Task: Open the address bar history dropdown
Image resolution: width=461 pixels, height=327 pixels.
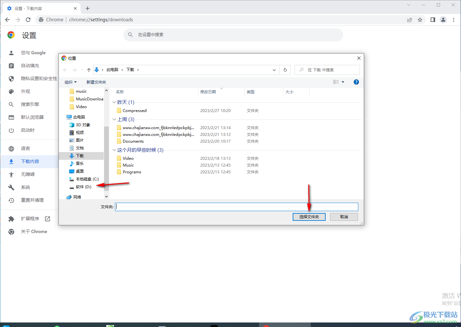Action: [274, 70]
